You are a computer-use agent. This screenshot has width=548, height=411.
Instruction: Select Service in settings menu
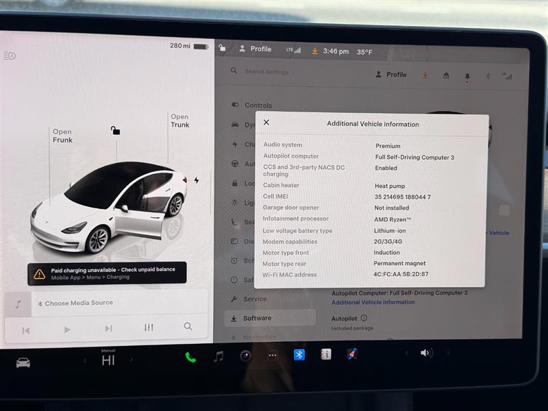(x=249, y=299)
